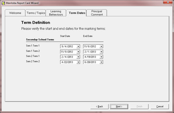The image size is (174, 113).
Task: Open the Terms / Topics tab
Action: click(36, 13)
